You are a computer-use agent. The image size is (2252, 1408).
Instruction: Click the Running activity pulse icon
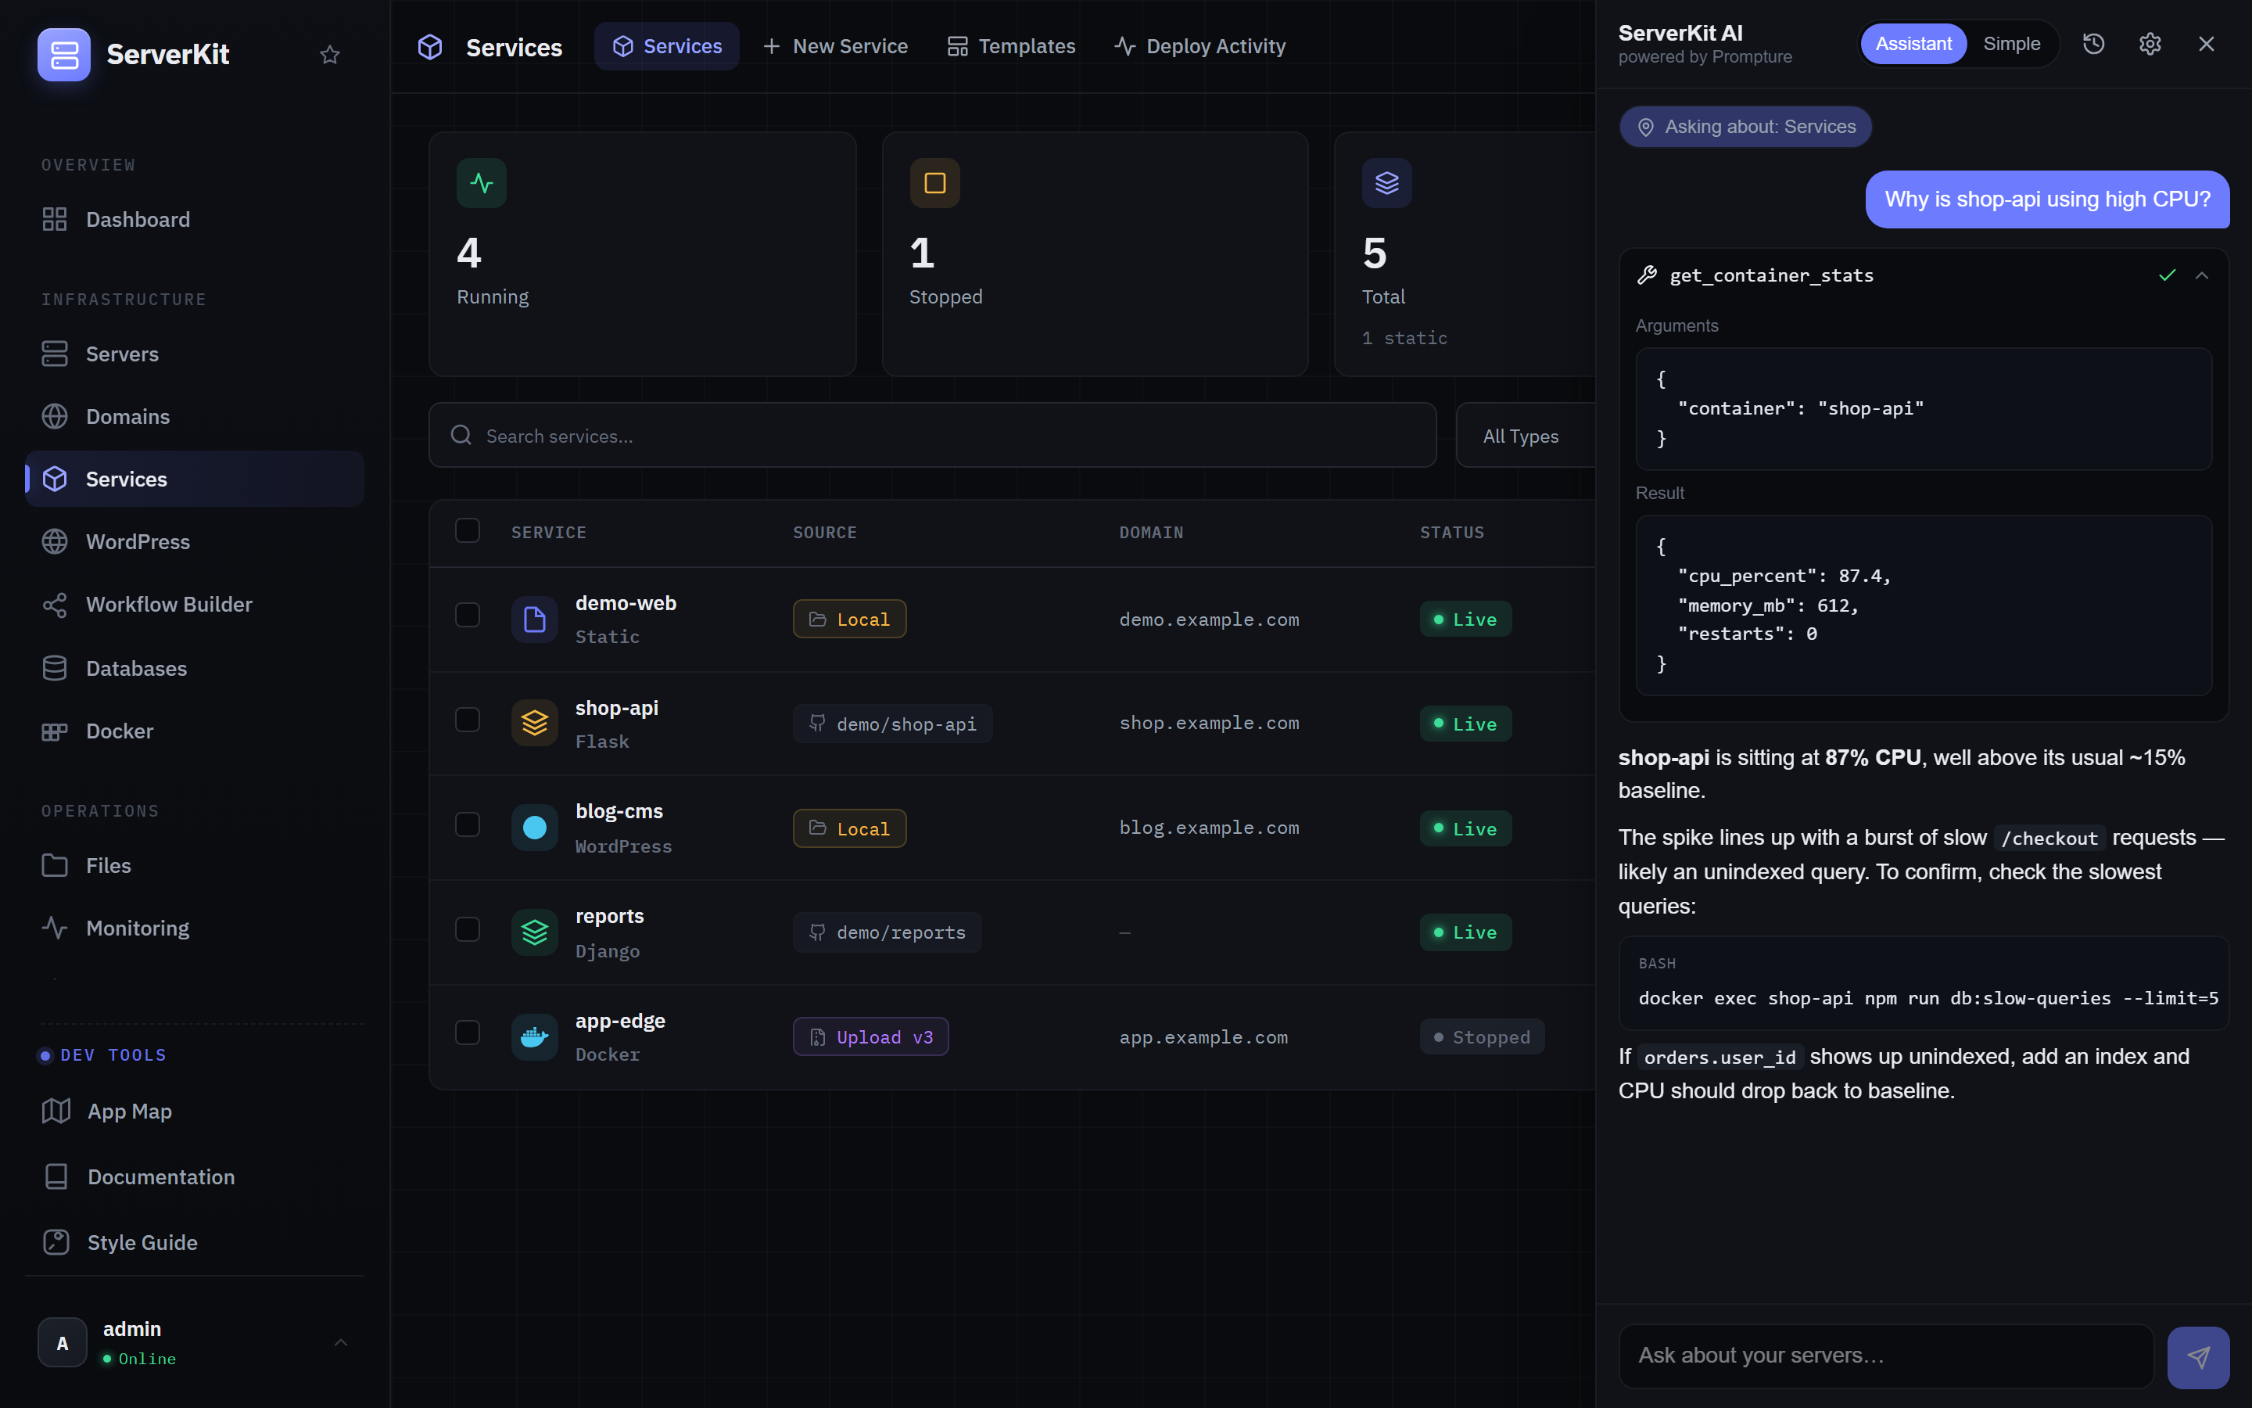(481, 182)
